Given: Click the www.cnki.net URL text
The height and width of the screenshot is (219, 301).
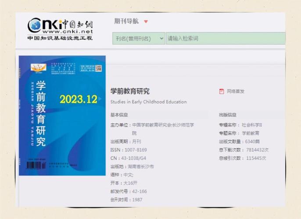Looking at the screenshot, I should [68, 32].
